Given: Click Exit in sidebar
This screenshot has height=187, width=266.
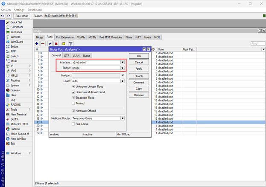Looking at the screenshot, I should (12, 144).
